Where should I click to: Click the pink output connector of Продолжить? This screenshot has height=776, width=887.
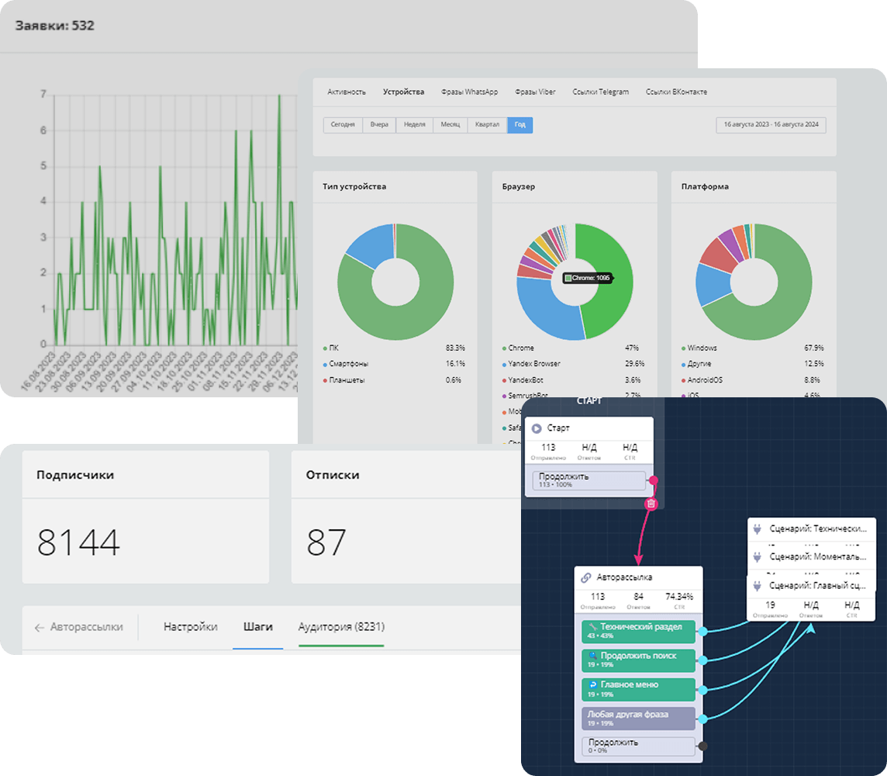tap(654, 481)
